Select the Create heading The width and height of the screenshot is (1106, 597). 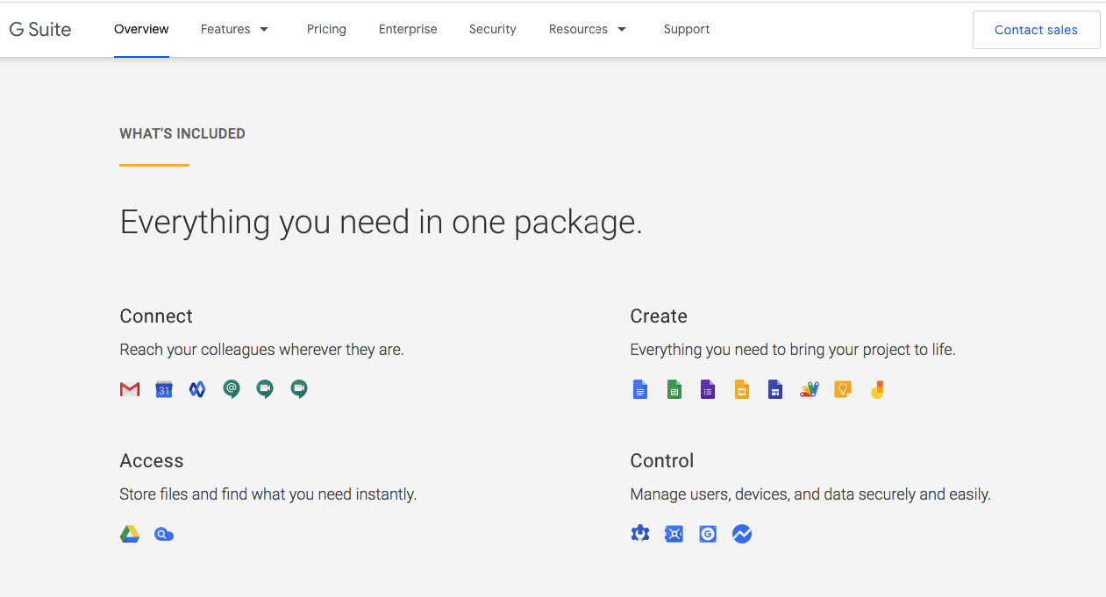659,316
